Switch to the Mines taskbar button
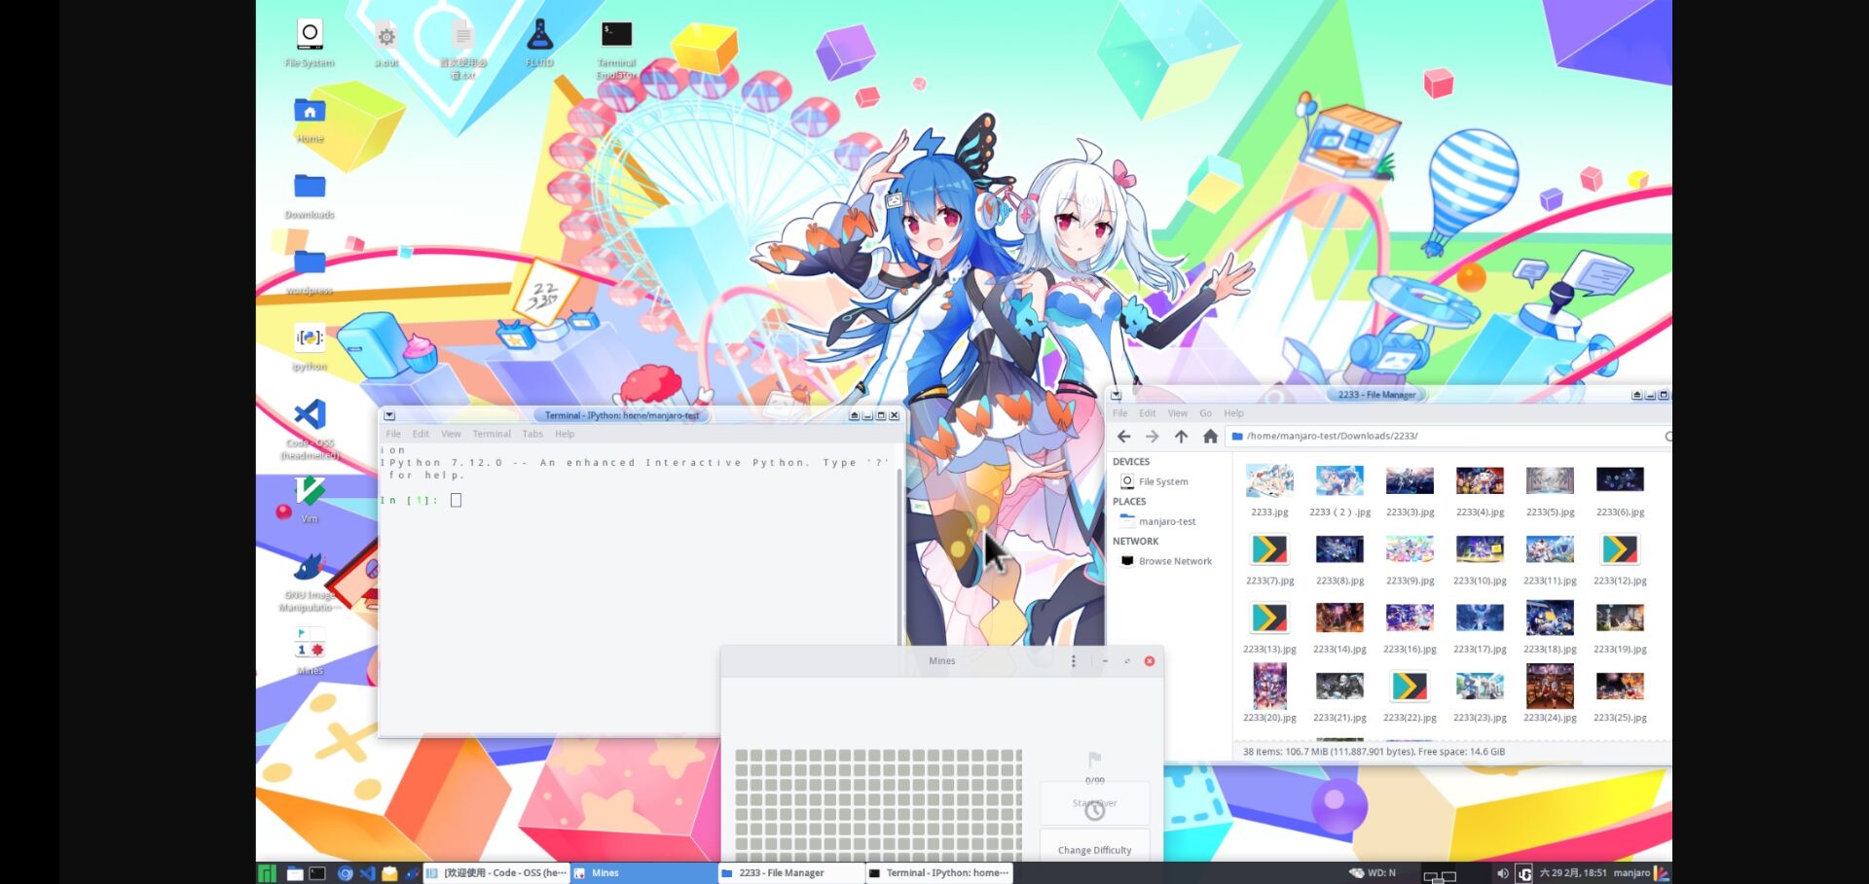Screen dimensions: 1869x884 point(642,873)
